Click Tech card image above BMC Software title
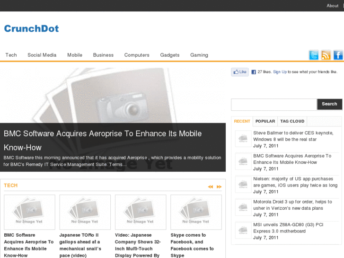The height and width of the screenshot is (258, 344). tap(30, 212)
